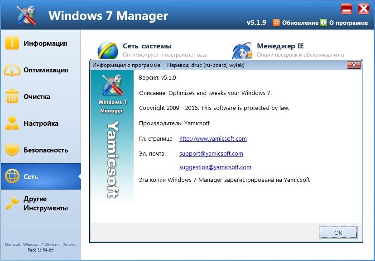The image size is (375, 261).
Task: Confirm the dialog with OK
Action: tap(338, 233)
